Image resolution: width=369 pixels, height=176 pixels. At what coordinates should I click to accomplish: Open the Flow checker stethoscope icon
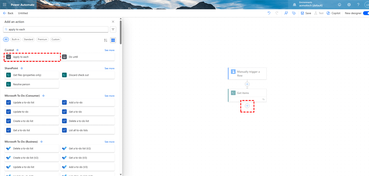[294, 13]
